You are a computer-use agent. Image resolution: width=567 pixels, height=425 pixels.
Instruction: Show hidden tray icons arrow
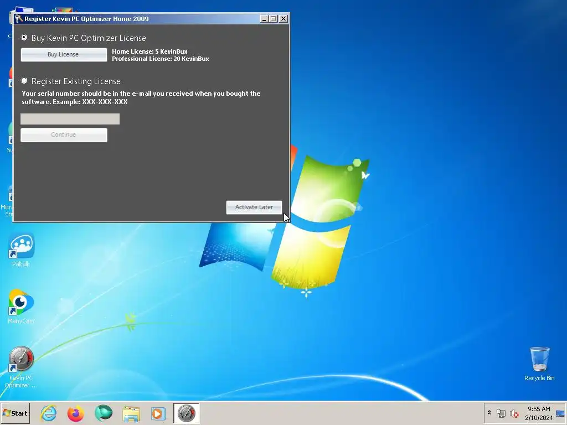(x=489, y=413)
